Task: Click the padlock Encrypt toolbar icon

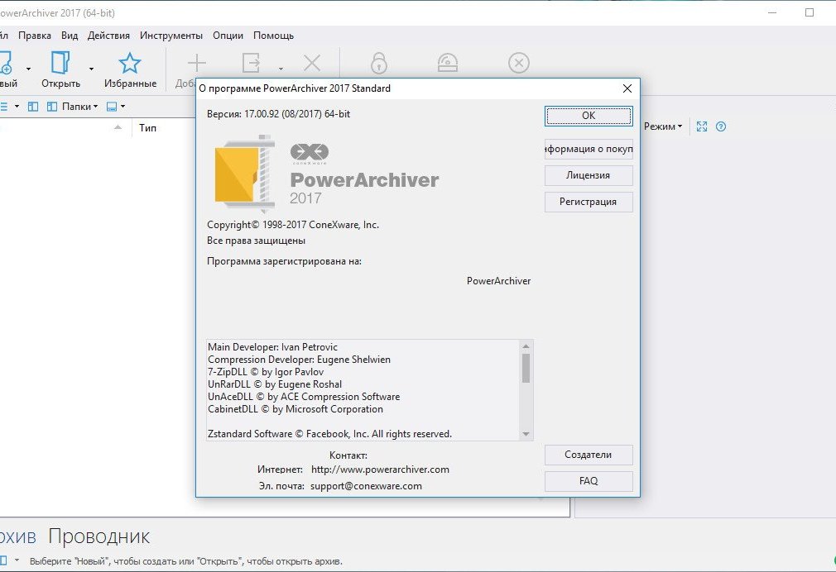Action: pos(379,63)
